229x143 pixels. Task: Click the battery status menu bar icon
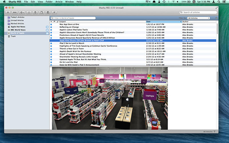tap(186, 2)
